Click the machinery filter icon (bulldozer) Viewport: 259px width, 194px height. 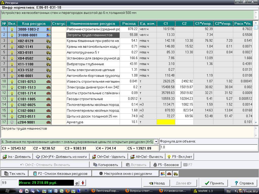[x=175, y=174]
